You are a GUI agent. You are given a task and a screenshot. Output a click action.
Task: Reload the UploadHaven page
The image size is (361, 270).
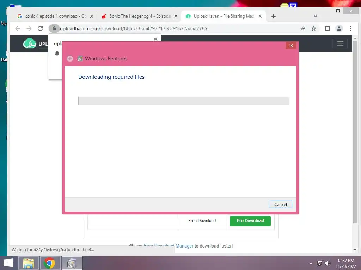40,28
